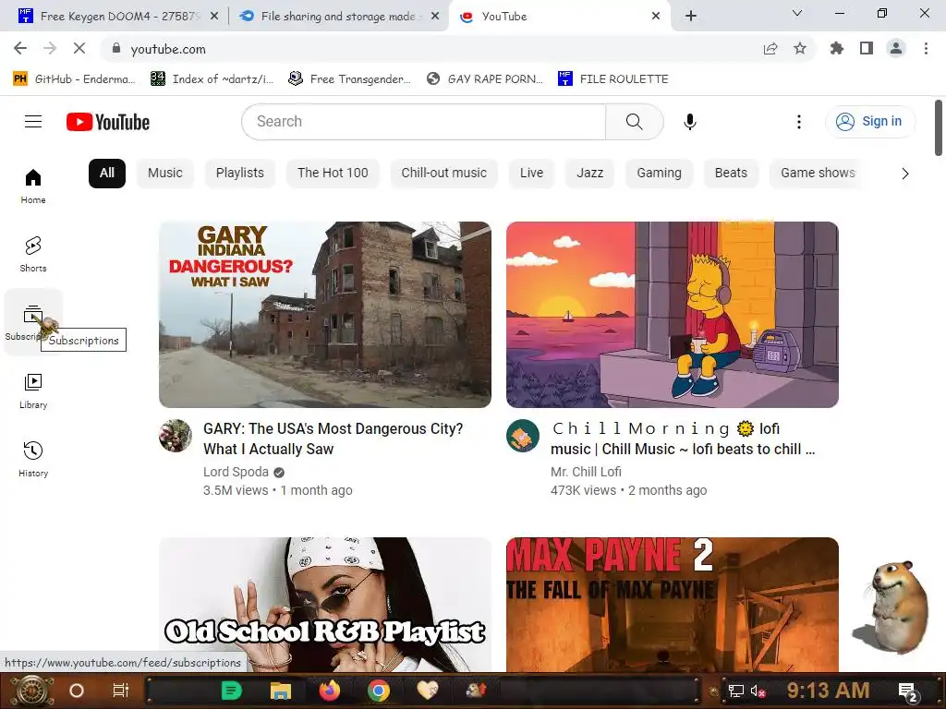The image size is (946, 709).
Task: Select the Gaming filter chip
Action: 659,173
